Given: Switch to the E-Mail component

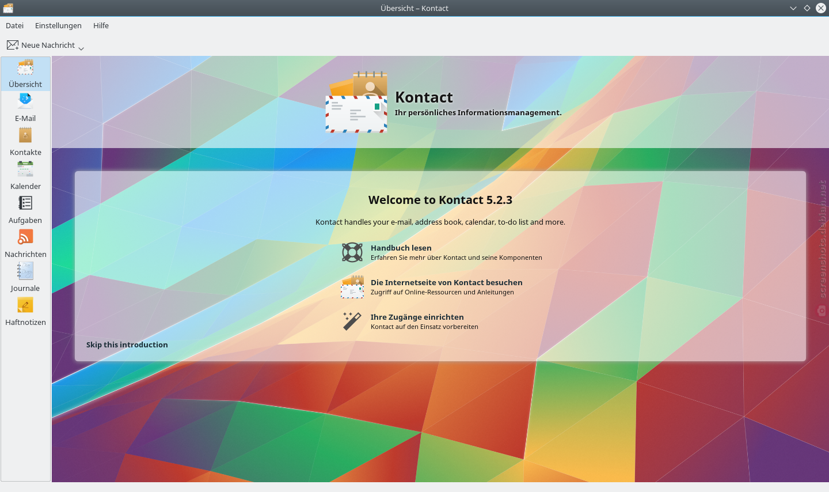Looking at the screenshot, I should (x=25, y=108).
